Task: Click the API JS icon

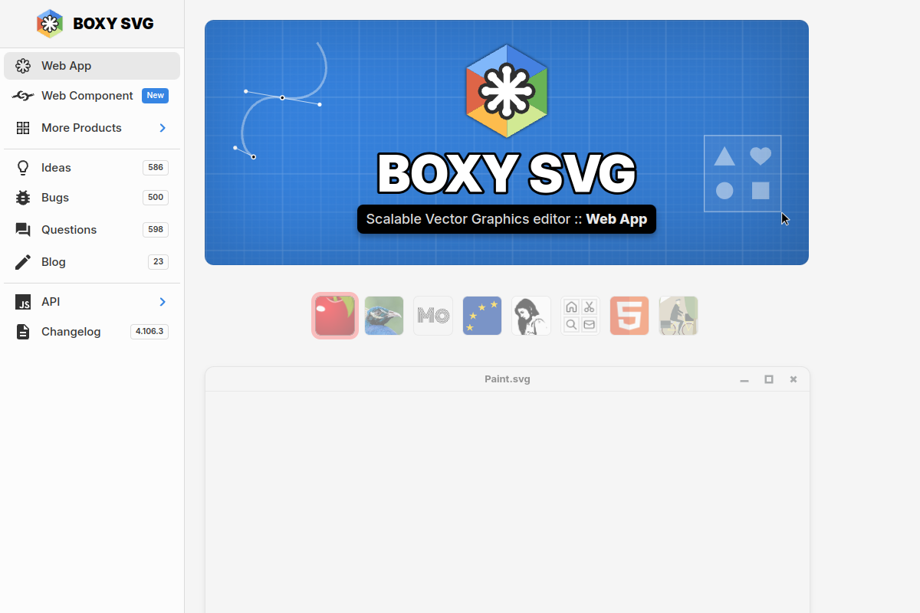Action: 23,302
